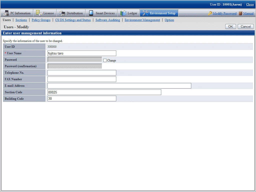The width and height of the screenshot is (256, 192).
Task: Click into the Section Code field
Action: tap(104, 92)
